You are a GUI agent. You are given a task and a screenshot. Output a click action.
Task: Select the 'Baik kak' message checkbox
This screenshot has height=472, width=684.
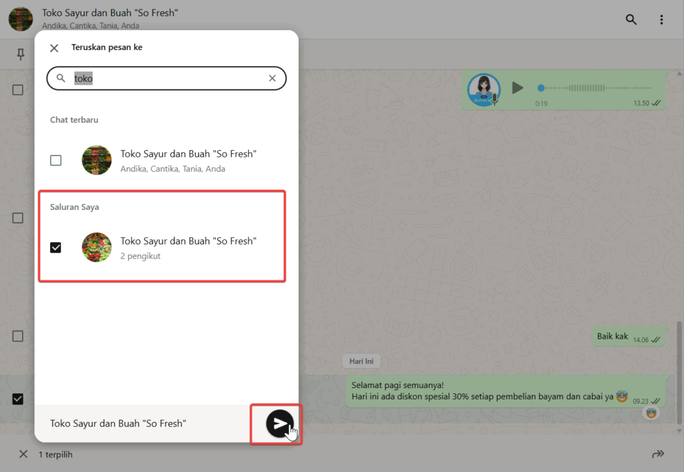click(18, 337)
